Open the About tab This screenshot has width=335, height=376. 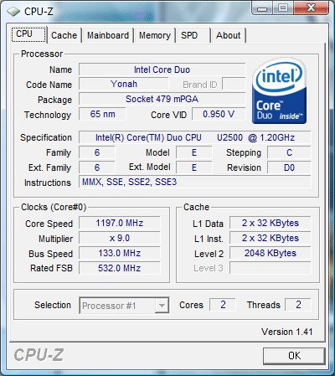[229, 35]
